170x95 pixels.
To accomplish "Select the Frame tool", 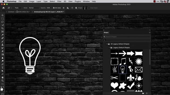I will [2, 32].
